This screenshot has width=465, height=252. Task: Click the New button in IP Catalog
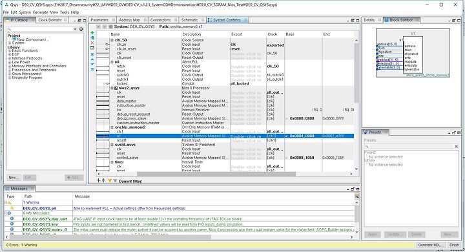click(14, 178)
